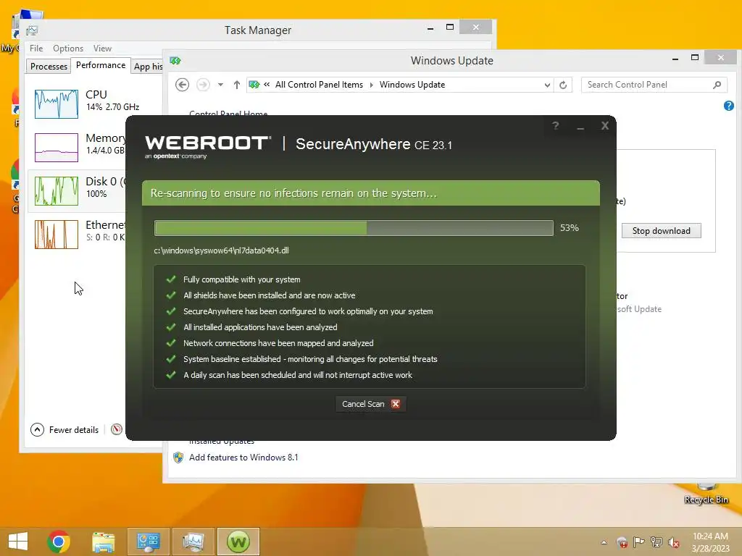Click the search magnifier icon
Image resolution: width=742 pixels, height=556 pixels.
pyautogui.click(x=717, y=85)
